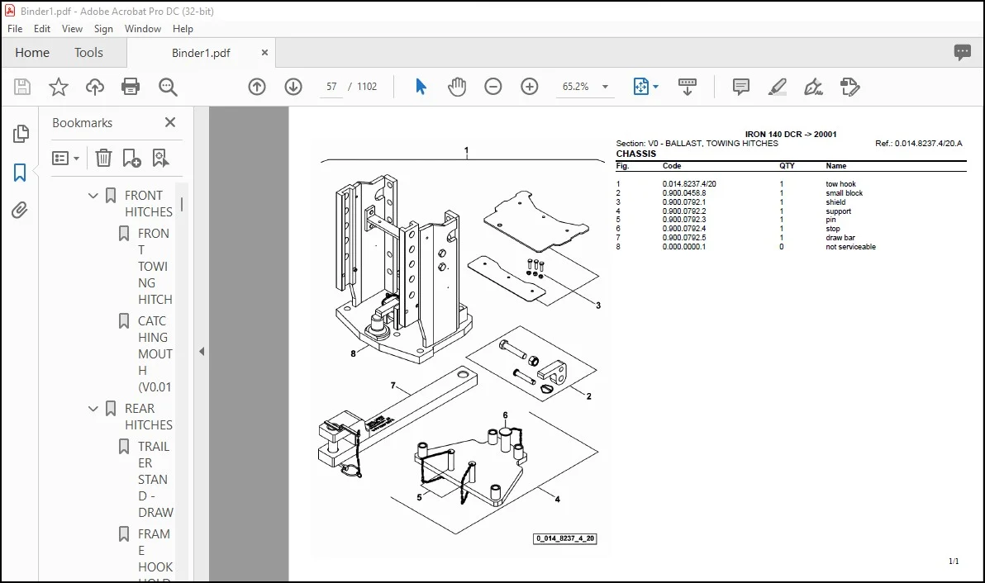Open the Help menu
The width and height of the screenshot is (985, 583).
coord(183,29)
